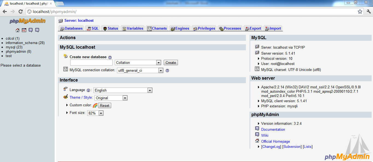The image size is (373, 162).
Task: Click the Reset custom color button
Action: click(x=105, y=105)
